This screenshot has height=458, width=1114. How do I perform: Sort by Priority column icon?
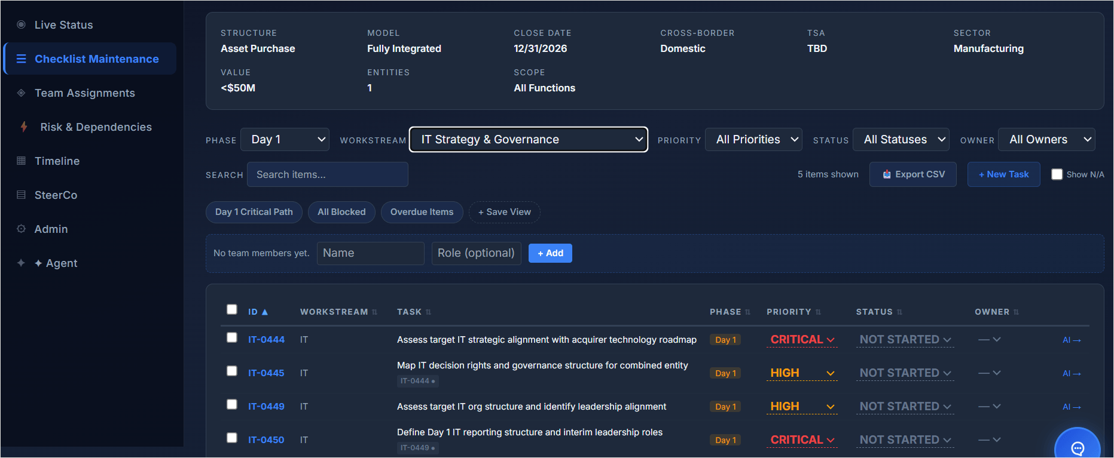pyautogui.click(x=818, y=312)
